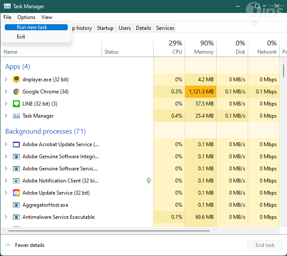287x256 pixels.
Task: Open the View menu
Action: coord(47,17)
